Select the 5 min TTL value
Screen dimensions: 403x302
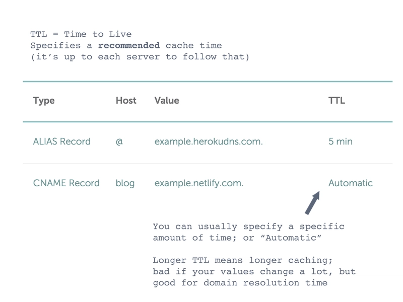tap(341, 141)
